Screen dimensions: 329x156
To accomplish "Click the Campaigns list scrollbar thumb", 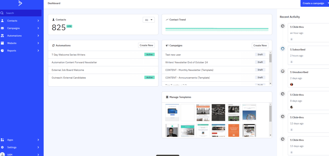I will 271,58.
